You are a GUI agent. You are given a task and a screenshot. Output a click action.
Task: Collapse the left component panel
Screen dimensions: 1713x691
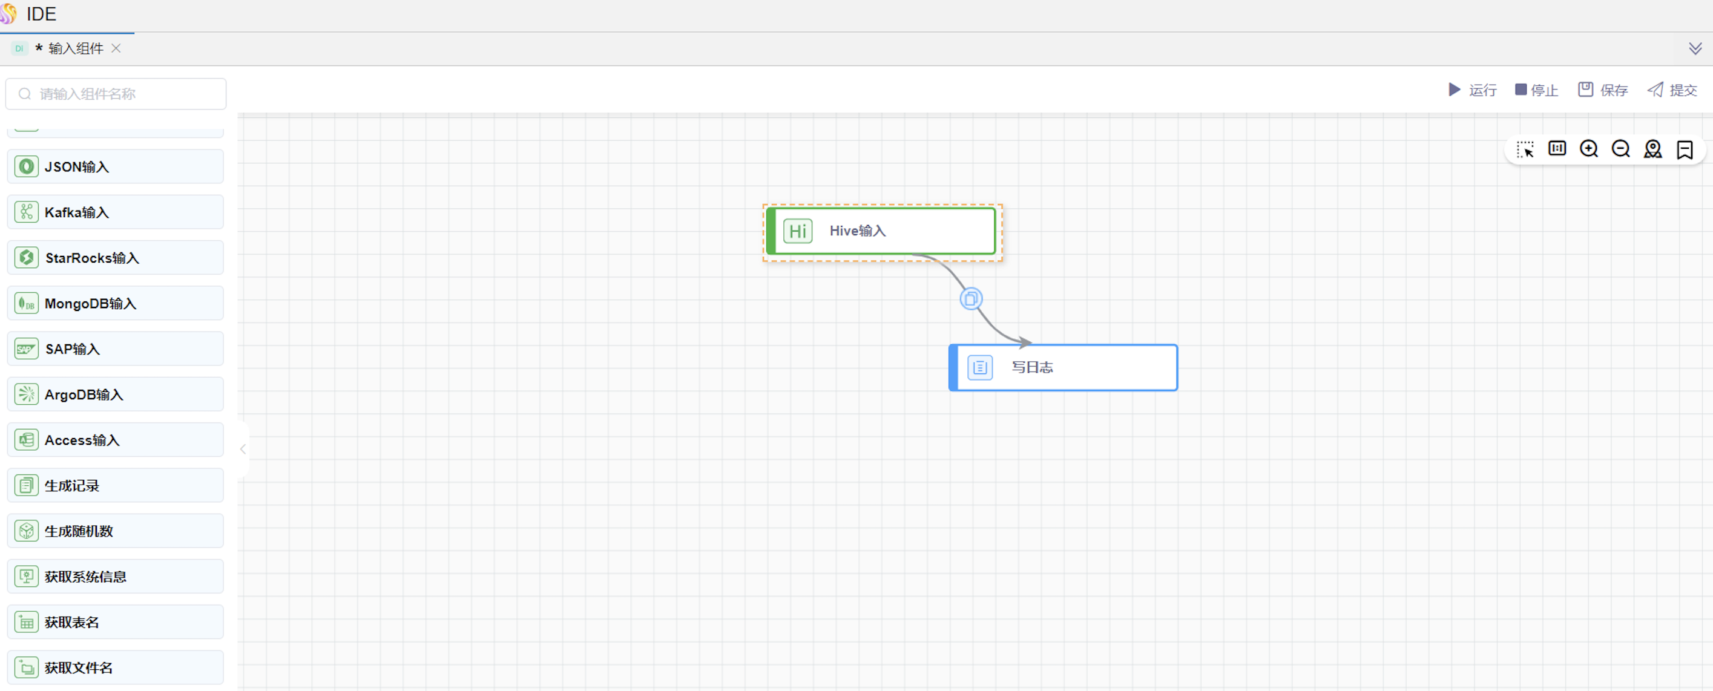[243, 449]
